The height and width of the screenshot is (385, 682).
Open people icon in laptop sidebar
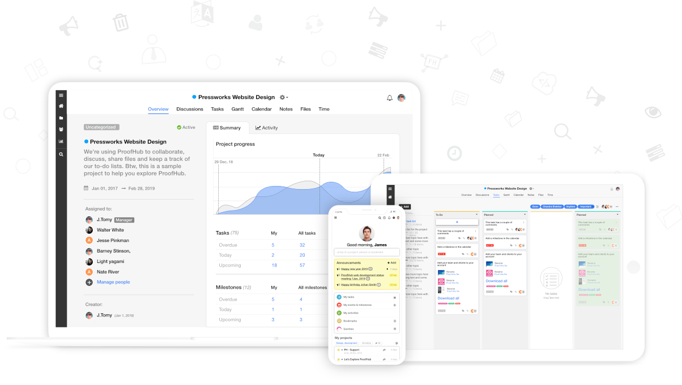61,129
